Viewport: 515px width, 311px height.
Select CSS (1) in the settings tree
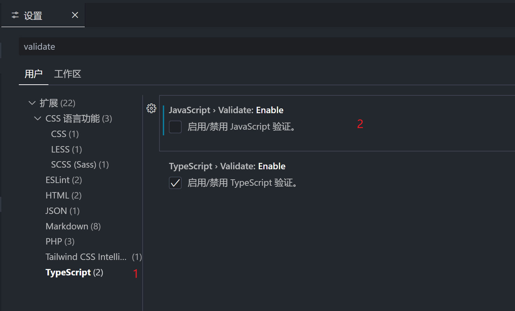pos(65,134)
